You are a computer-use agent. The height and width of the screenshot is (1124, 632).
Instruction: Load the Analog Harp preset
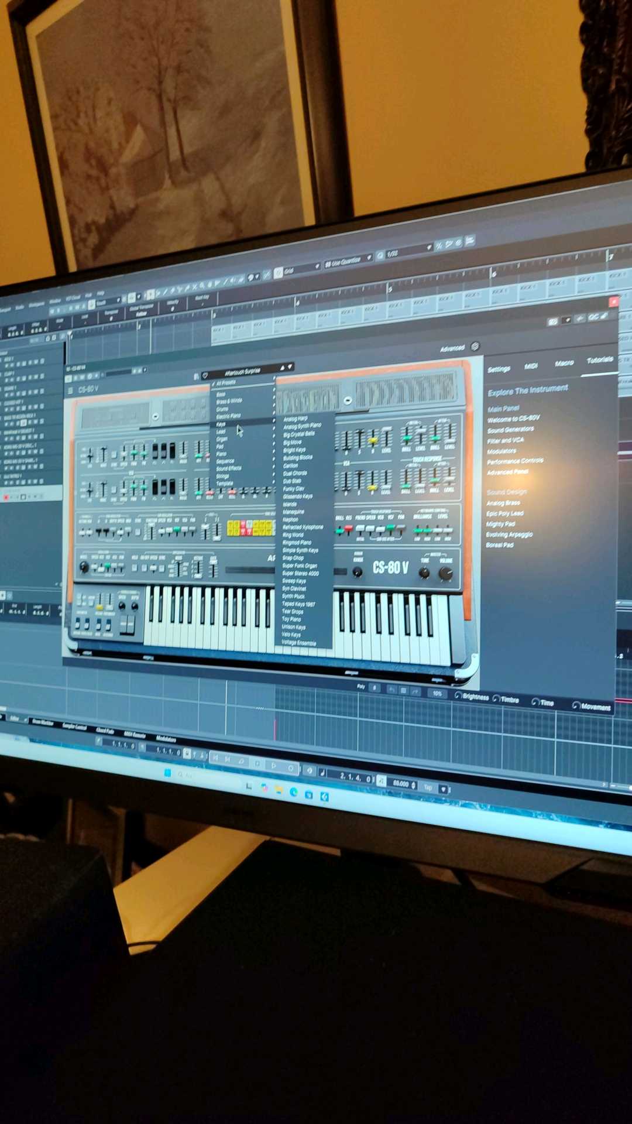click(296, 419)
